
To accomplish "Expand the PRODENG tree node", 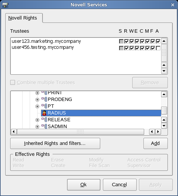I will tap(37, 100).
